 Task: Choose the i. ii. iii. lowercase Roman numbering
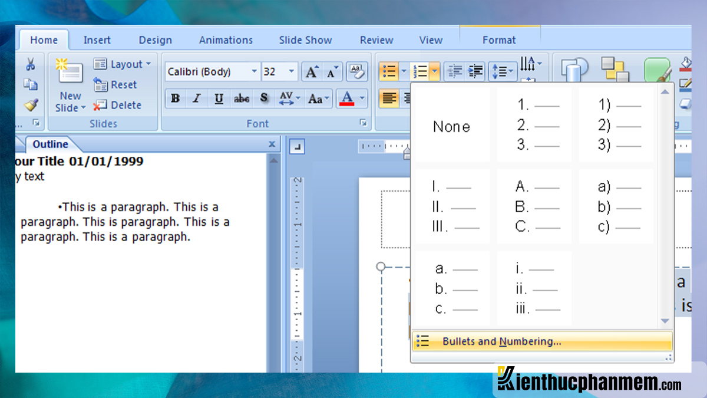(534, 288)
